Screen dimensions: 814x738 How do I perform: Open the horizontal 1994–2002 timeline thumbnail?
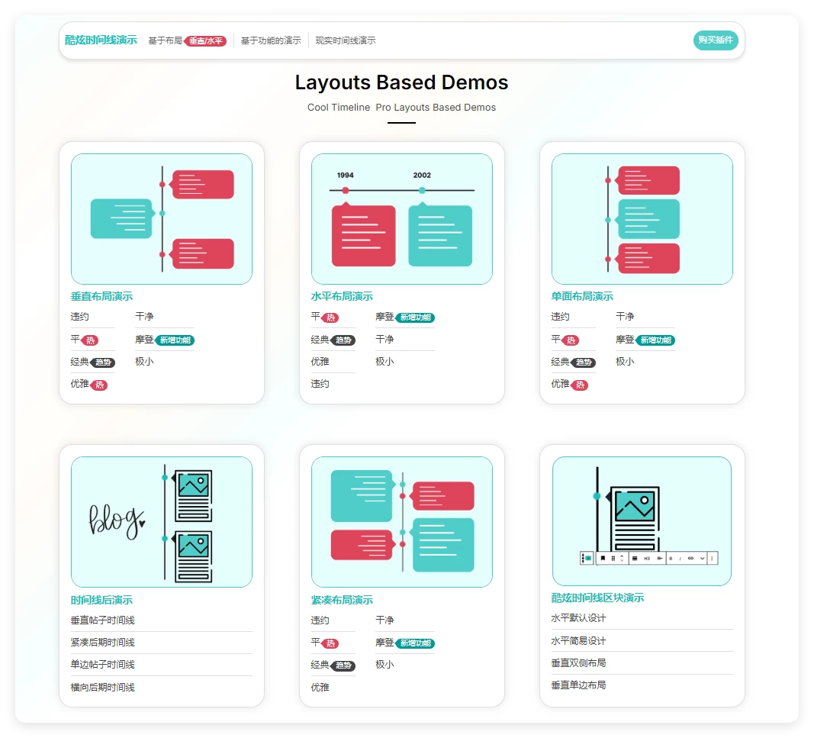(401, 219)
